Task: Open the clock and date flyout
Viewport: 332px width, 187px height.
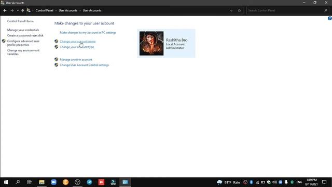Action: (x=311, y=182)
